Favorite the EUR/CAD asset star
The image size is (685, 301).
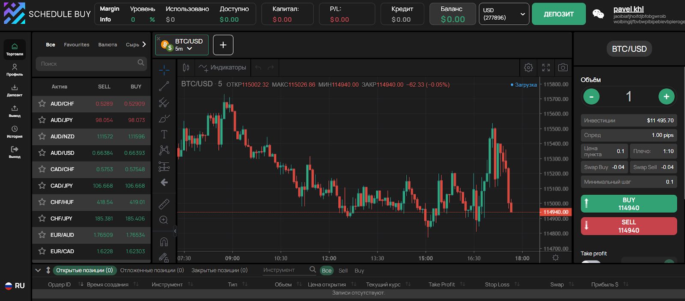pyautogui.click(x=42, y=251)
